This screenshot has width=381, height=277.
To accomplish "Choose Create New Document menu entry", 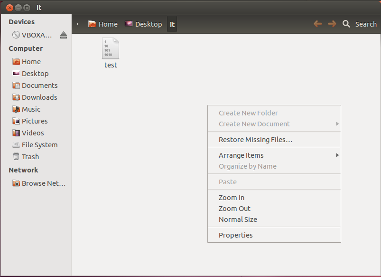I will 274,124.
